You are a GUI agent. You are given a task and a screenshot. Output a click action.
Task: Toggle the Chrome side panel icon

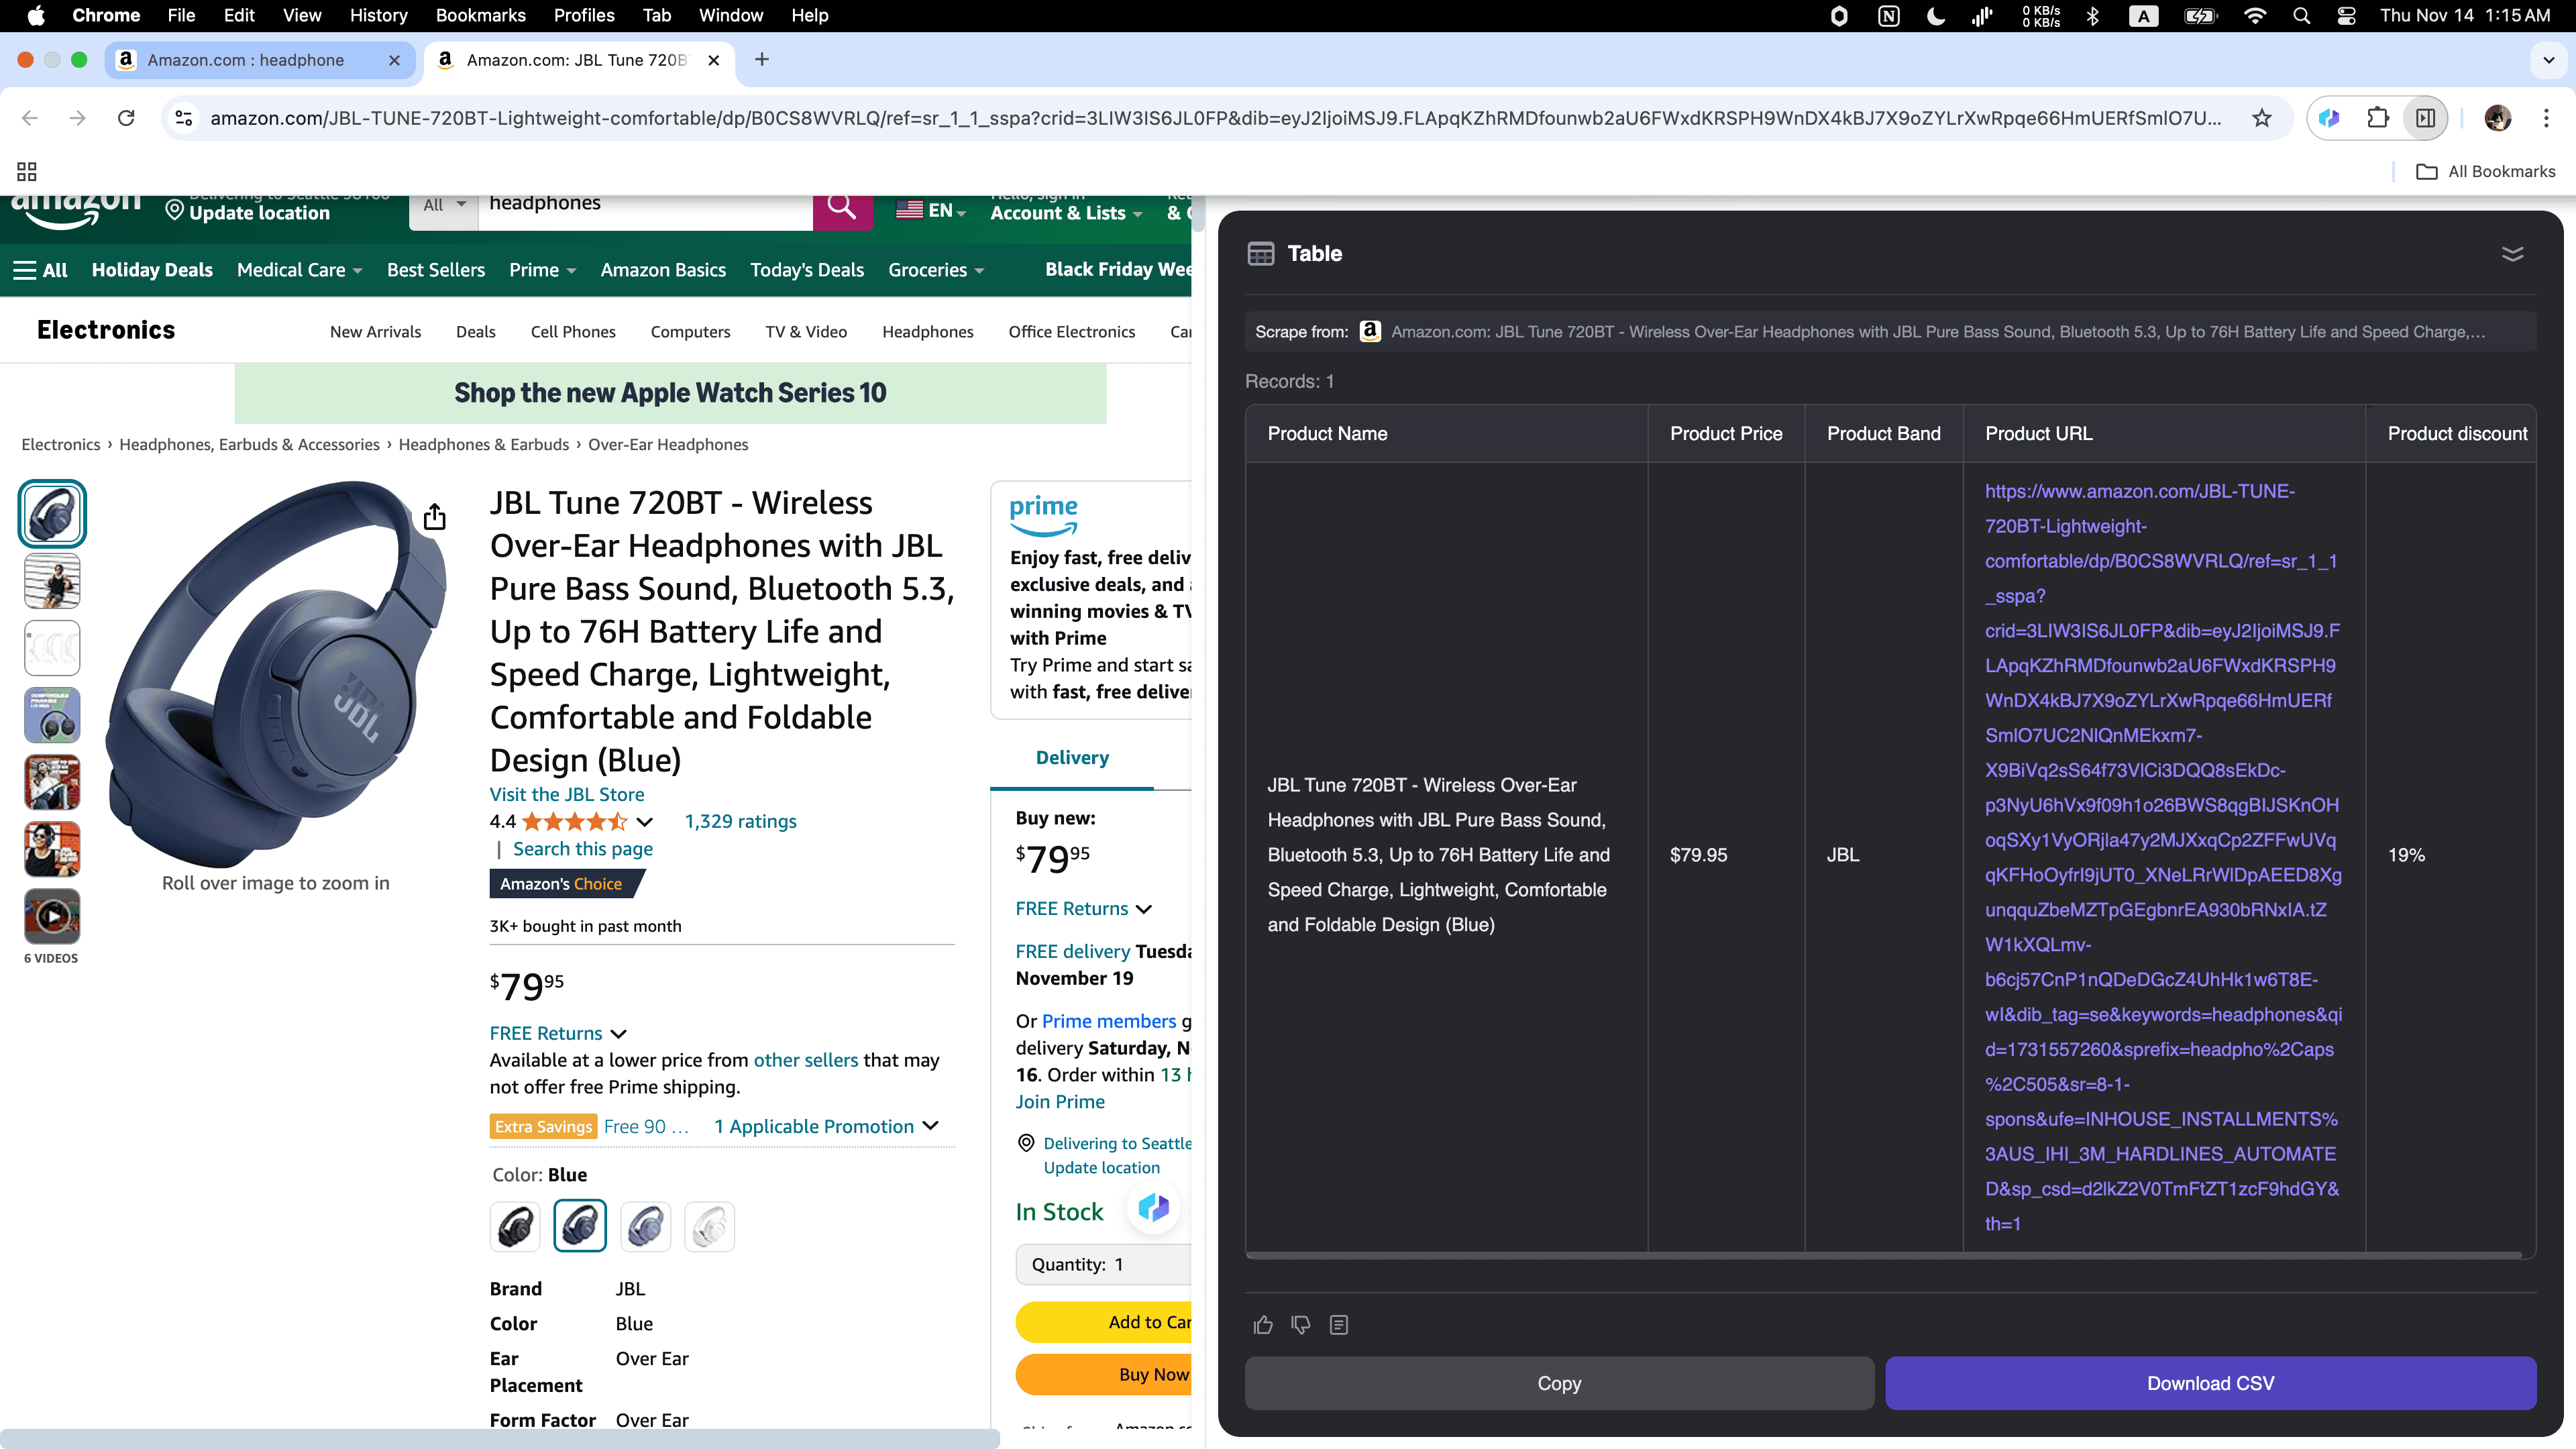(2426, 118)
